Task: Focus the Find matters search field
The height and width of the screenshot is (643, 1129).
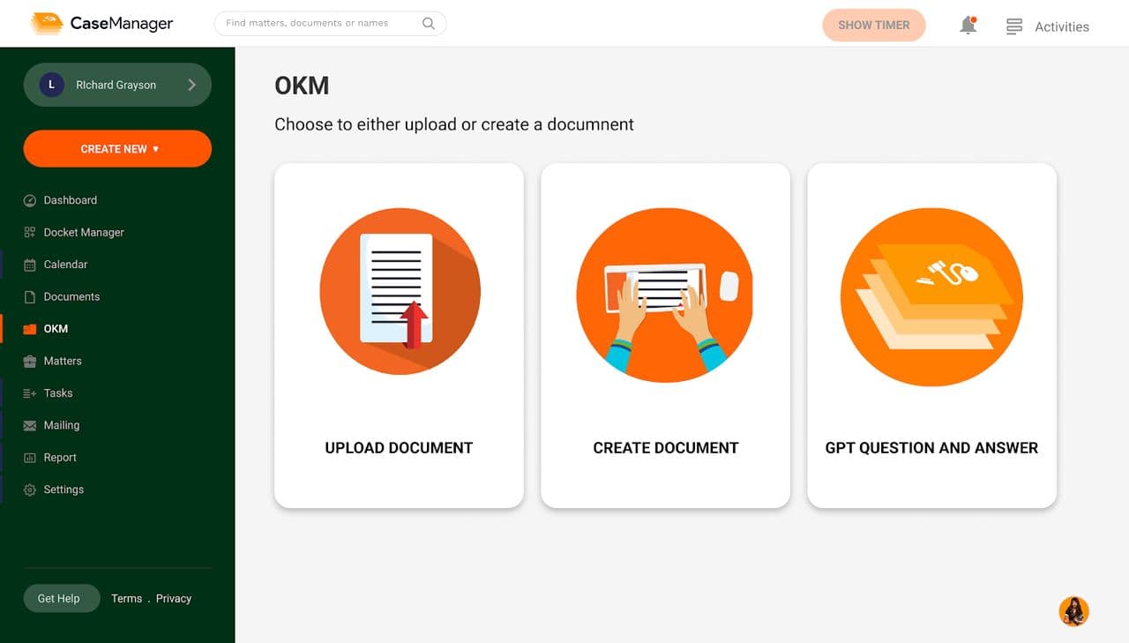Action: tap(318, 24)
